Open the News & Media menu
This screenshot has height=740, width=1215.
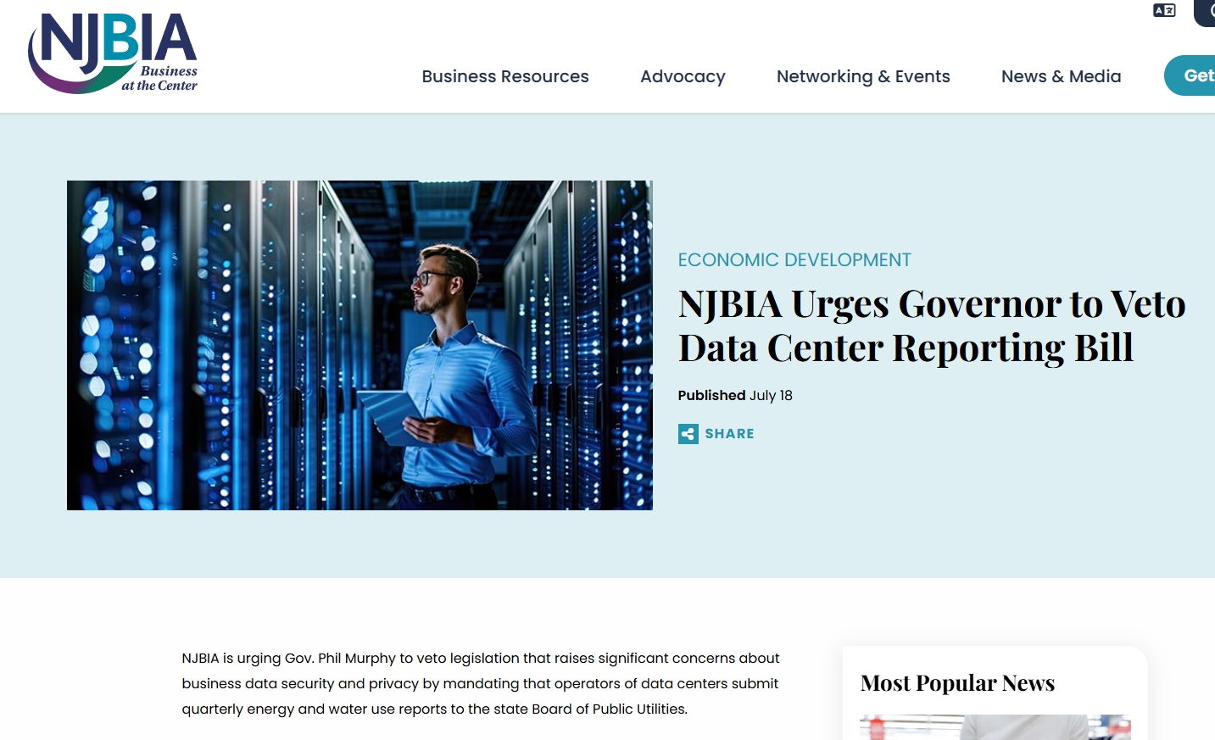(1061, 76)
